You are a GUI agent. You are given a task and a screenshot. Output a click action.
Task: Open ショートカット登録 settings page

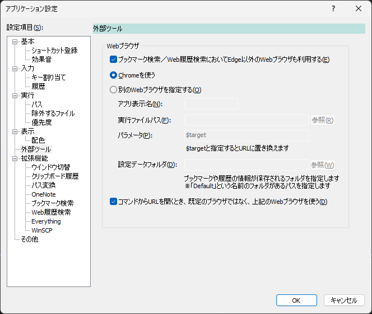(x=54, y=51)
